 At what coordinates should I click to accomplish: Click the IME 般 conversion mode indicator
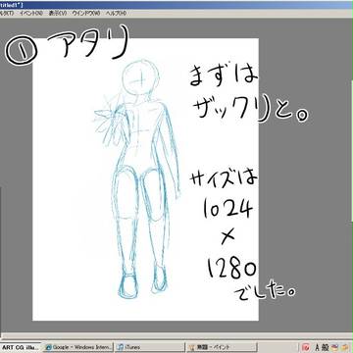325,347
